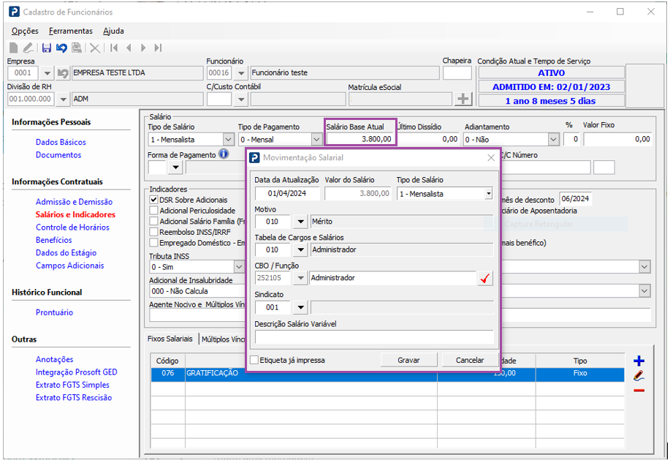
Task: Go to the last record using toolbar arrow
Action: click(158, 48)
